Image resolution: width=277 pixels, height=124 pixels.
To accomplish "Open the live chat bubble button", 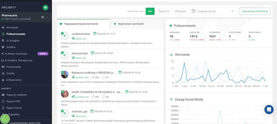I will pyautogui.click(x=269, y=109).
